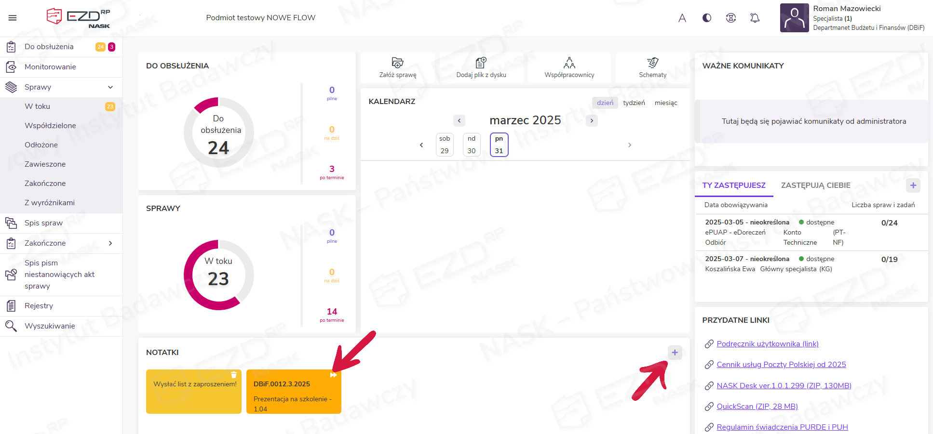The width and height of the screenshot is (933, 434).
Task: Click the Do obsłużenia donut chart
Action: point(218,132)
